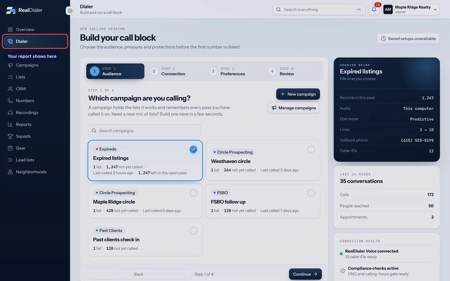
Task: Click the Dialer phone icon in sidebar
Action: [10, 41]
